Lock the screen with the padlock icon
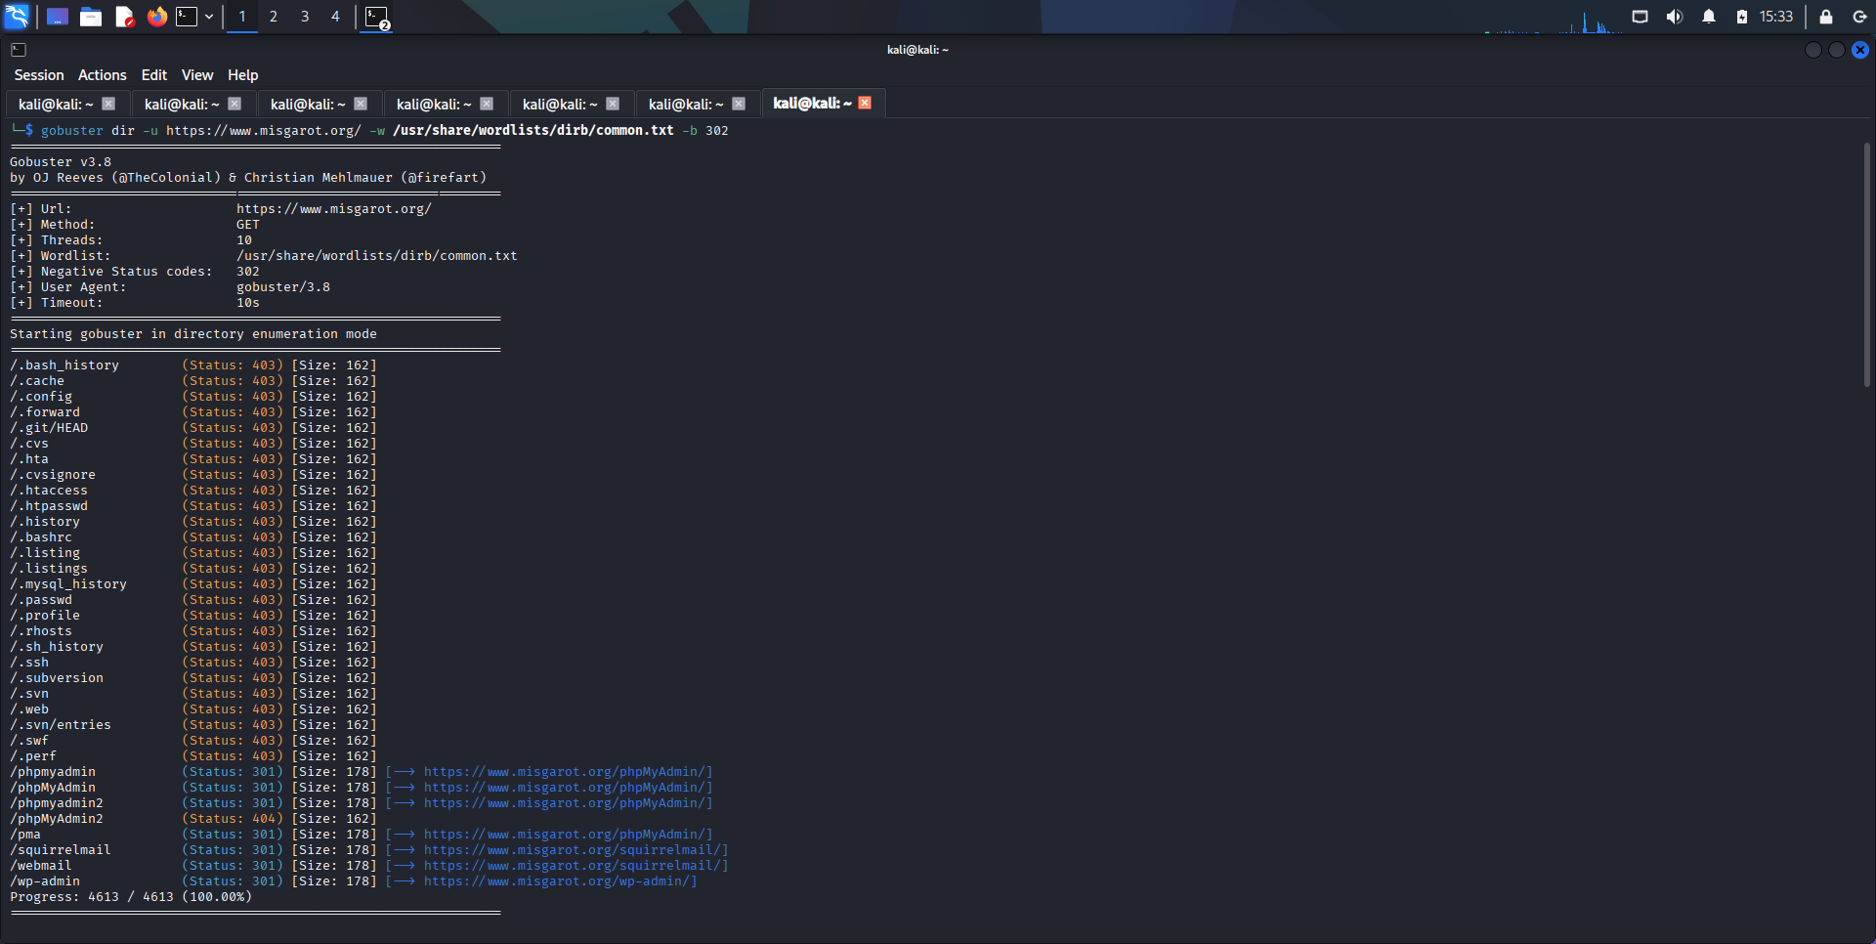The image size is (1876, 944). pos(1826,17)
